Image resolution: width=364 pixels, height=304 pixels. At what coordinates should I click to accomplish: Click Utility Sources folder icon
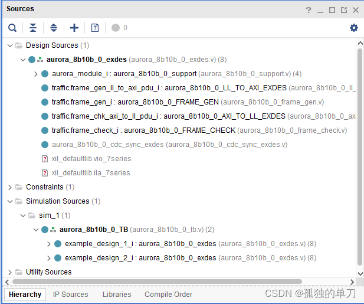[19, 272]
